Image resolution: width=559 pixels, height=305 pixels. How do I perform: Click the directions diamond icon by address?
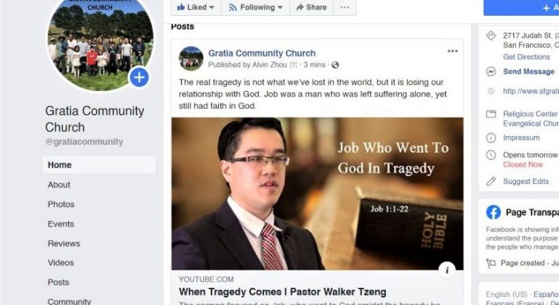491,35
